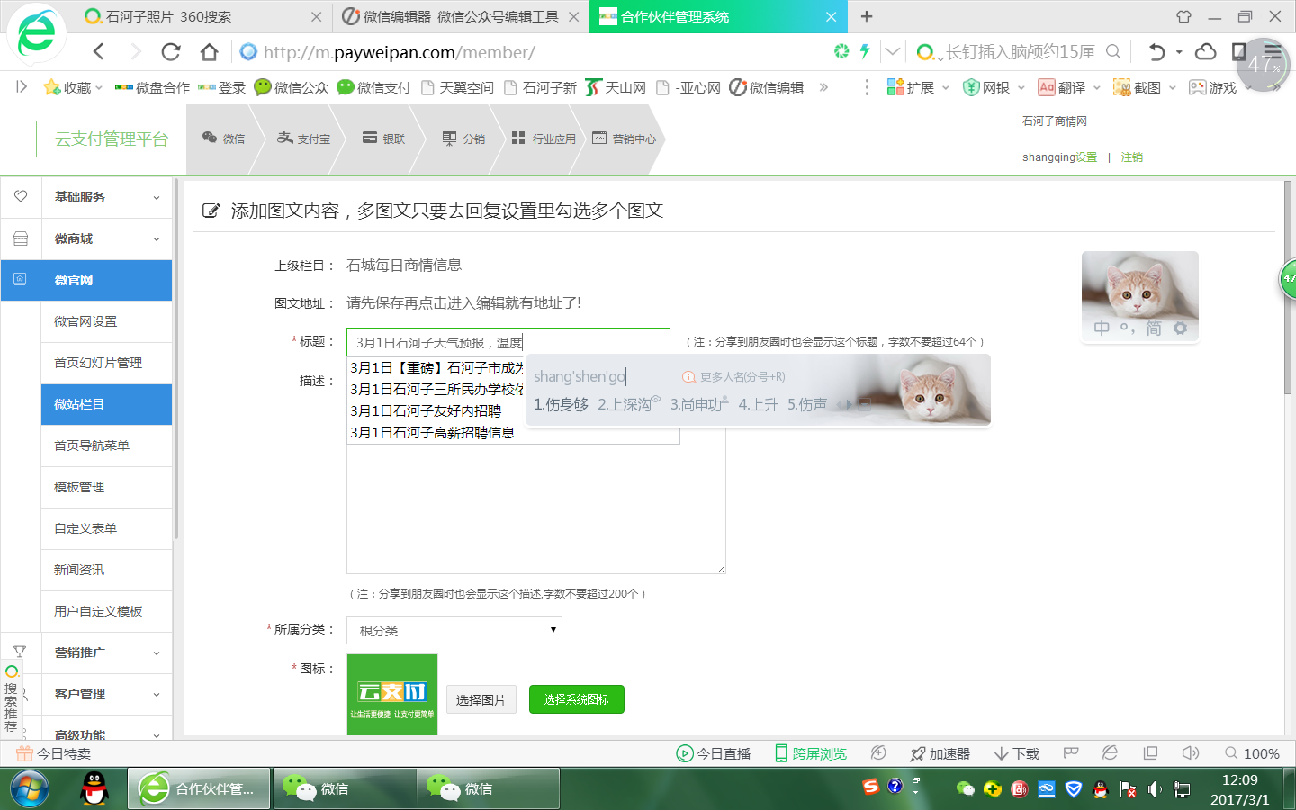Viewport: 1296px width, 810px height.
Task: Click the page vertical scrollbar
Action: coord(1288,288)
